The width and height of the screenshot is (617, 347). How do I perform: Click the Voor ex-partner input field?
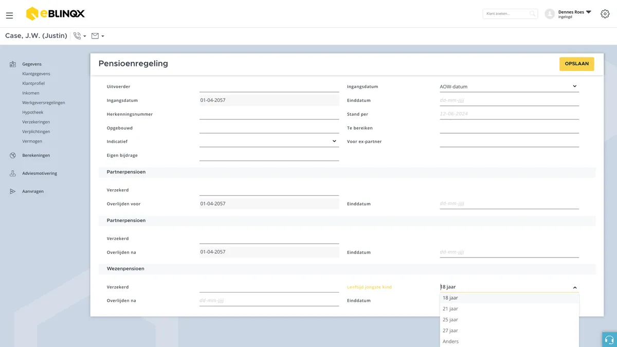[x=510, y=141]
